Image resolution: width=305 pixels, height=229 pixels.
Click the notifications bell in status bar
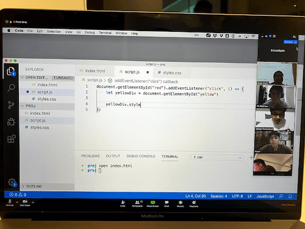(290, 197)
